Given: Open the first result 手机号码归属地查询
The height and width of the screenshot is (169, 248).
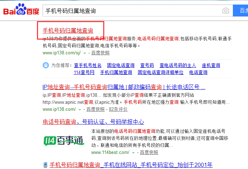Looking at the screenshot, I should [68, 31].
